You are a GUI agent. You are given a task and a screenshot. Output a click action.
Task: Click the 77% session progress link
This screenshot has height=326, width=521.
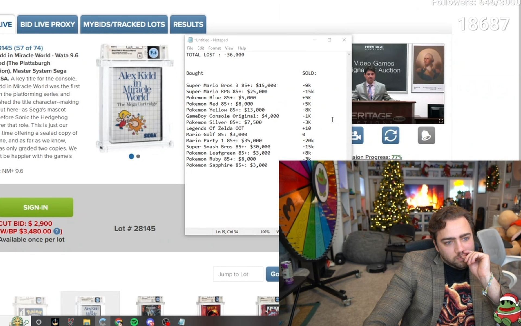click(397, 157)
